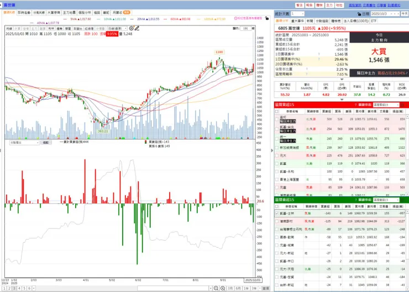The image size is (409, 292).
Task: Set chart range with 1年 button
Action: [246, 288]
